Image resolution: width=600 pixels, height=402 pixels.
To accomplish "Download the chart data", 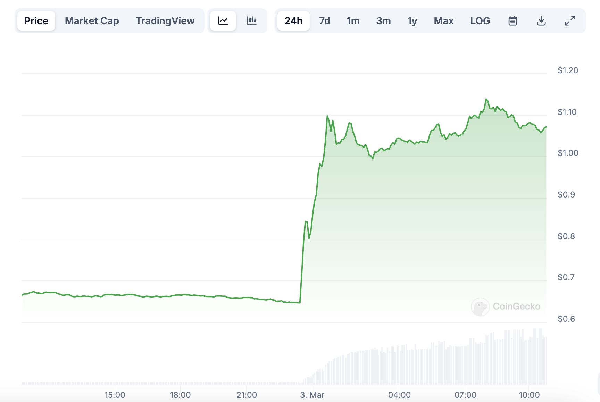I will (x=541, y=21).
